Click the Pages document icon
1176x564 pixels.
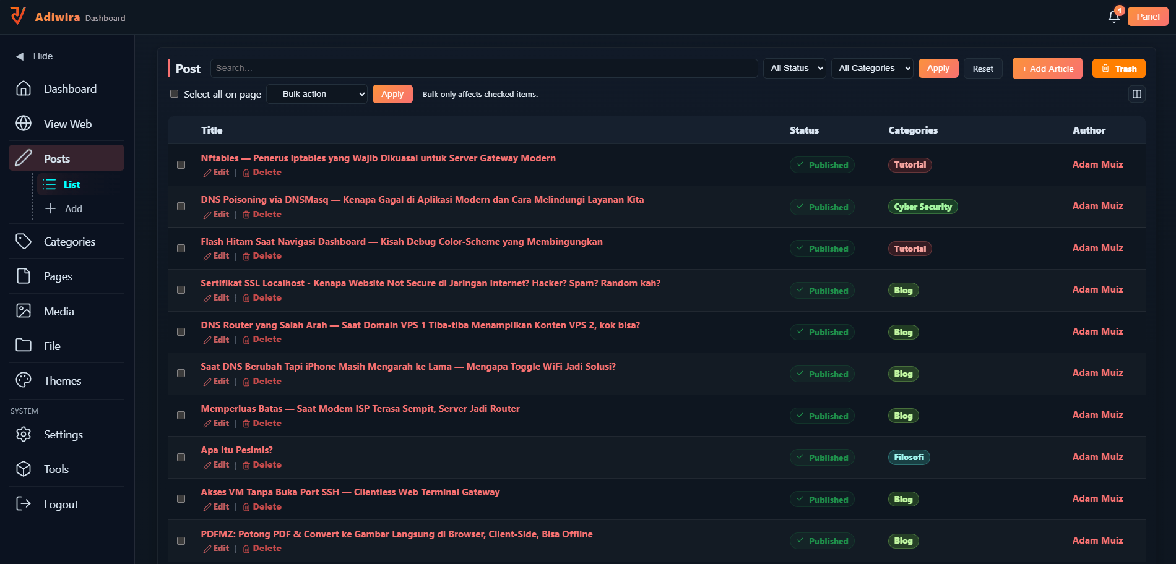pyautogui.click(x=24, y=276)
